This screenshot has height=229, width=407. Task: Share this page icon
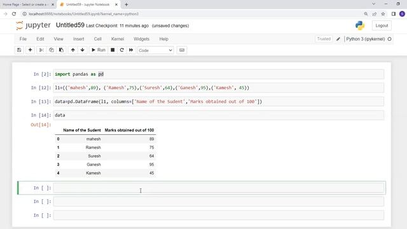click(375, 14)
